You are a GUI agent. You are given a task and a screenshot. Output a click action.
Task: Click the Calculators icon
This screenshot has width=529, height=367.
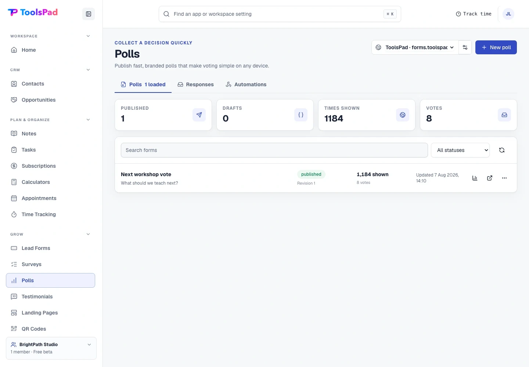14,182
